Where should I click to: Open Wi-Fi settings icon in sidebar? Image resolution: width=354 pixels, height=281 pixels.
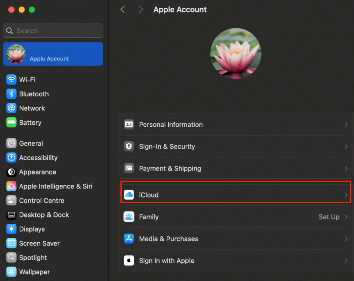point(11,80)
